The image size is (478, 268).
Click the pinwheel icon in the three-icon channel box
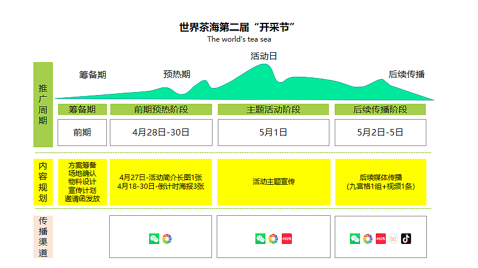coord(274,239)
